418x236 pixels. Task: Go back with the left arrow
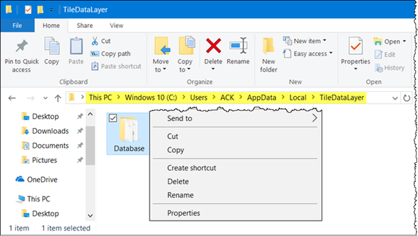pos(12,98)
